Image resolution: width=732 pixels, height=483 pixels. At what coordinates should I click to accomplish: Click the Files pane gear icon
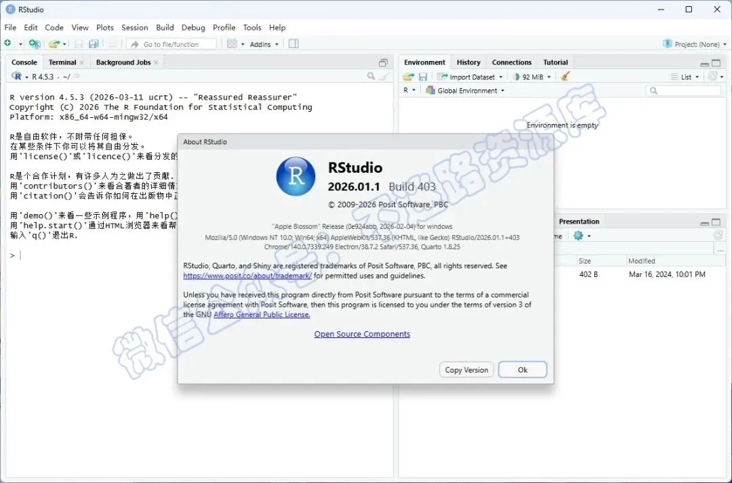[578, 236]
